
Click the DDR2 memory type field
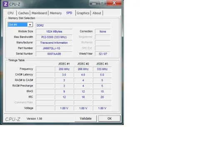(x=73, y=25)
